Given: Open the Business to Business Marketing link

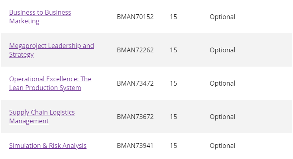Looking at the screenshot, I should tap(40, 12).
